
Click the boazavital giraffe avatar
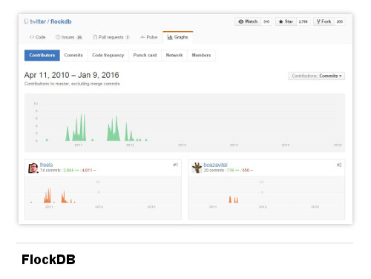click(x=197, y=168)
